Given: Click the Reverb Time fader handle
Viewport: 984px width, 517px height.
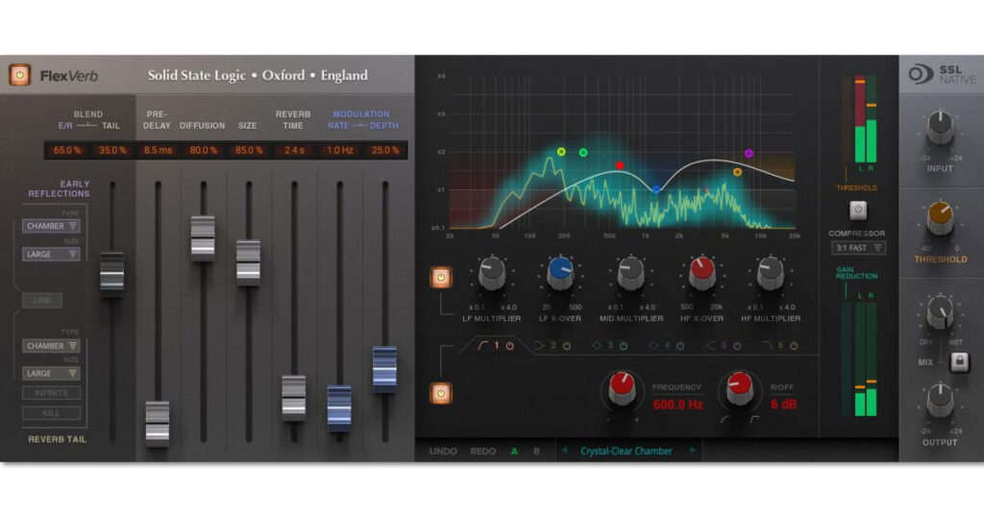Looking at the screenshot, I should pos(294,398).
